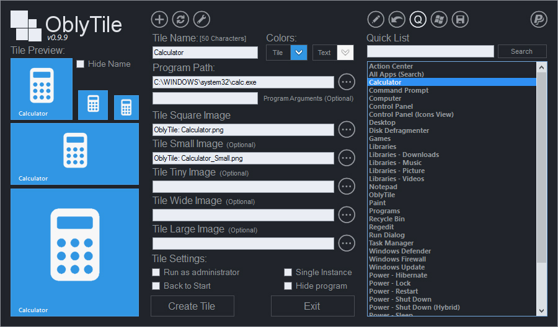Open the Tile color dropdown arrow
This screenshot has width=558, height=327.
(299, 53)
